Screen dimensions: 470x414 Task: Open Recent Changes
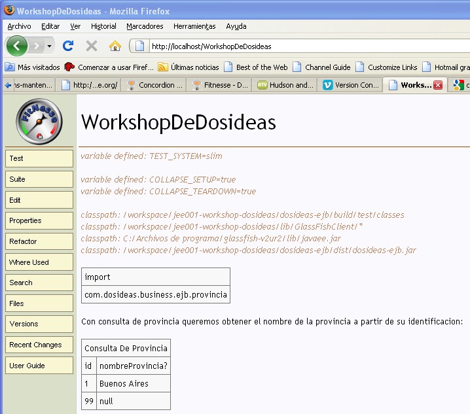39,345
